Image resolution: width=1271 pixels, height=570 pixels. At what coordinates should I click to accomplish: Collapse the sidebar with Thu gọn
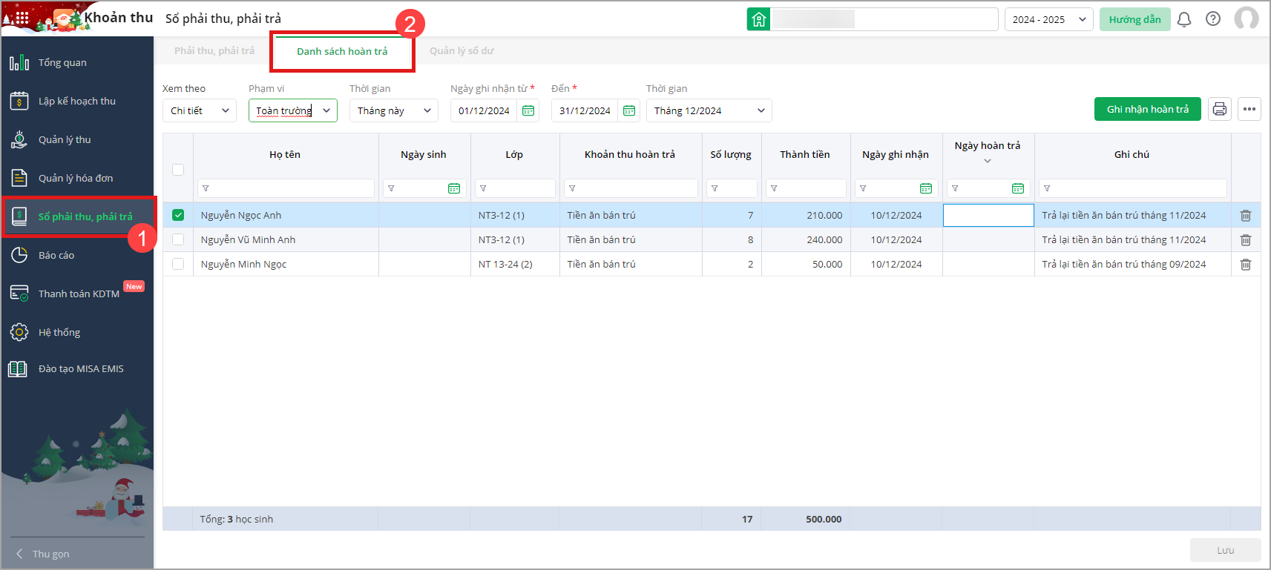[x=43, y=554]
